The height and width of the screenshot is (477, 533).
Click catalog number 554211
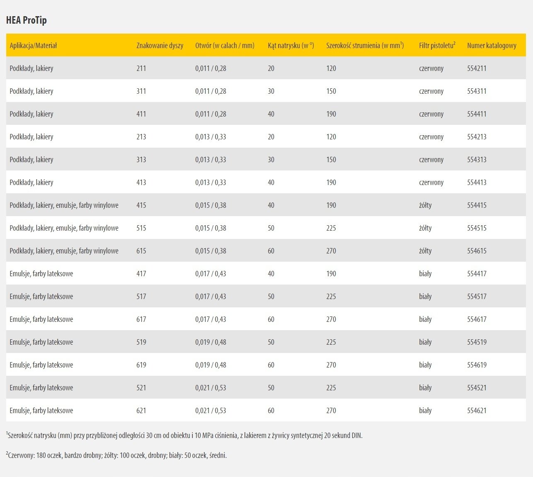(477, 68)
